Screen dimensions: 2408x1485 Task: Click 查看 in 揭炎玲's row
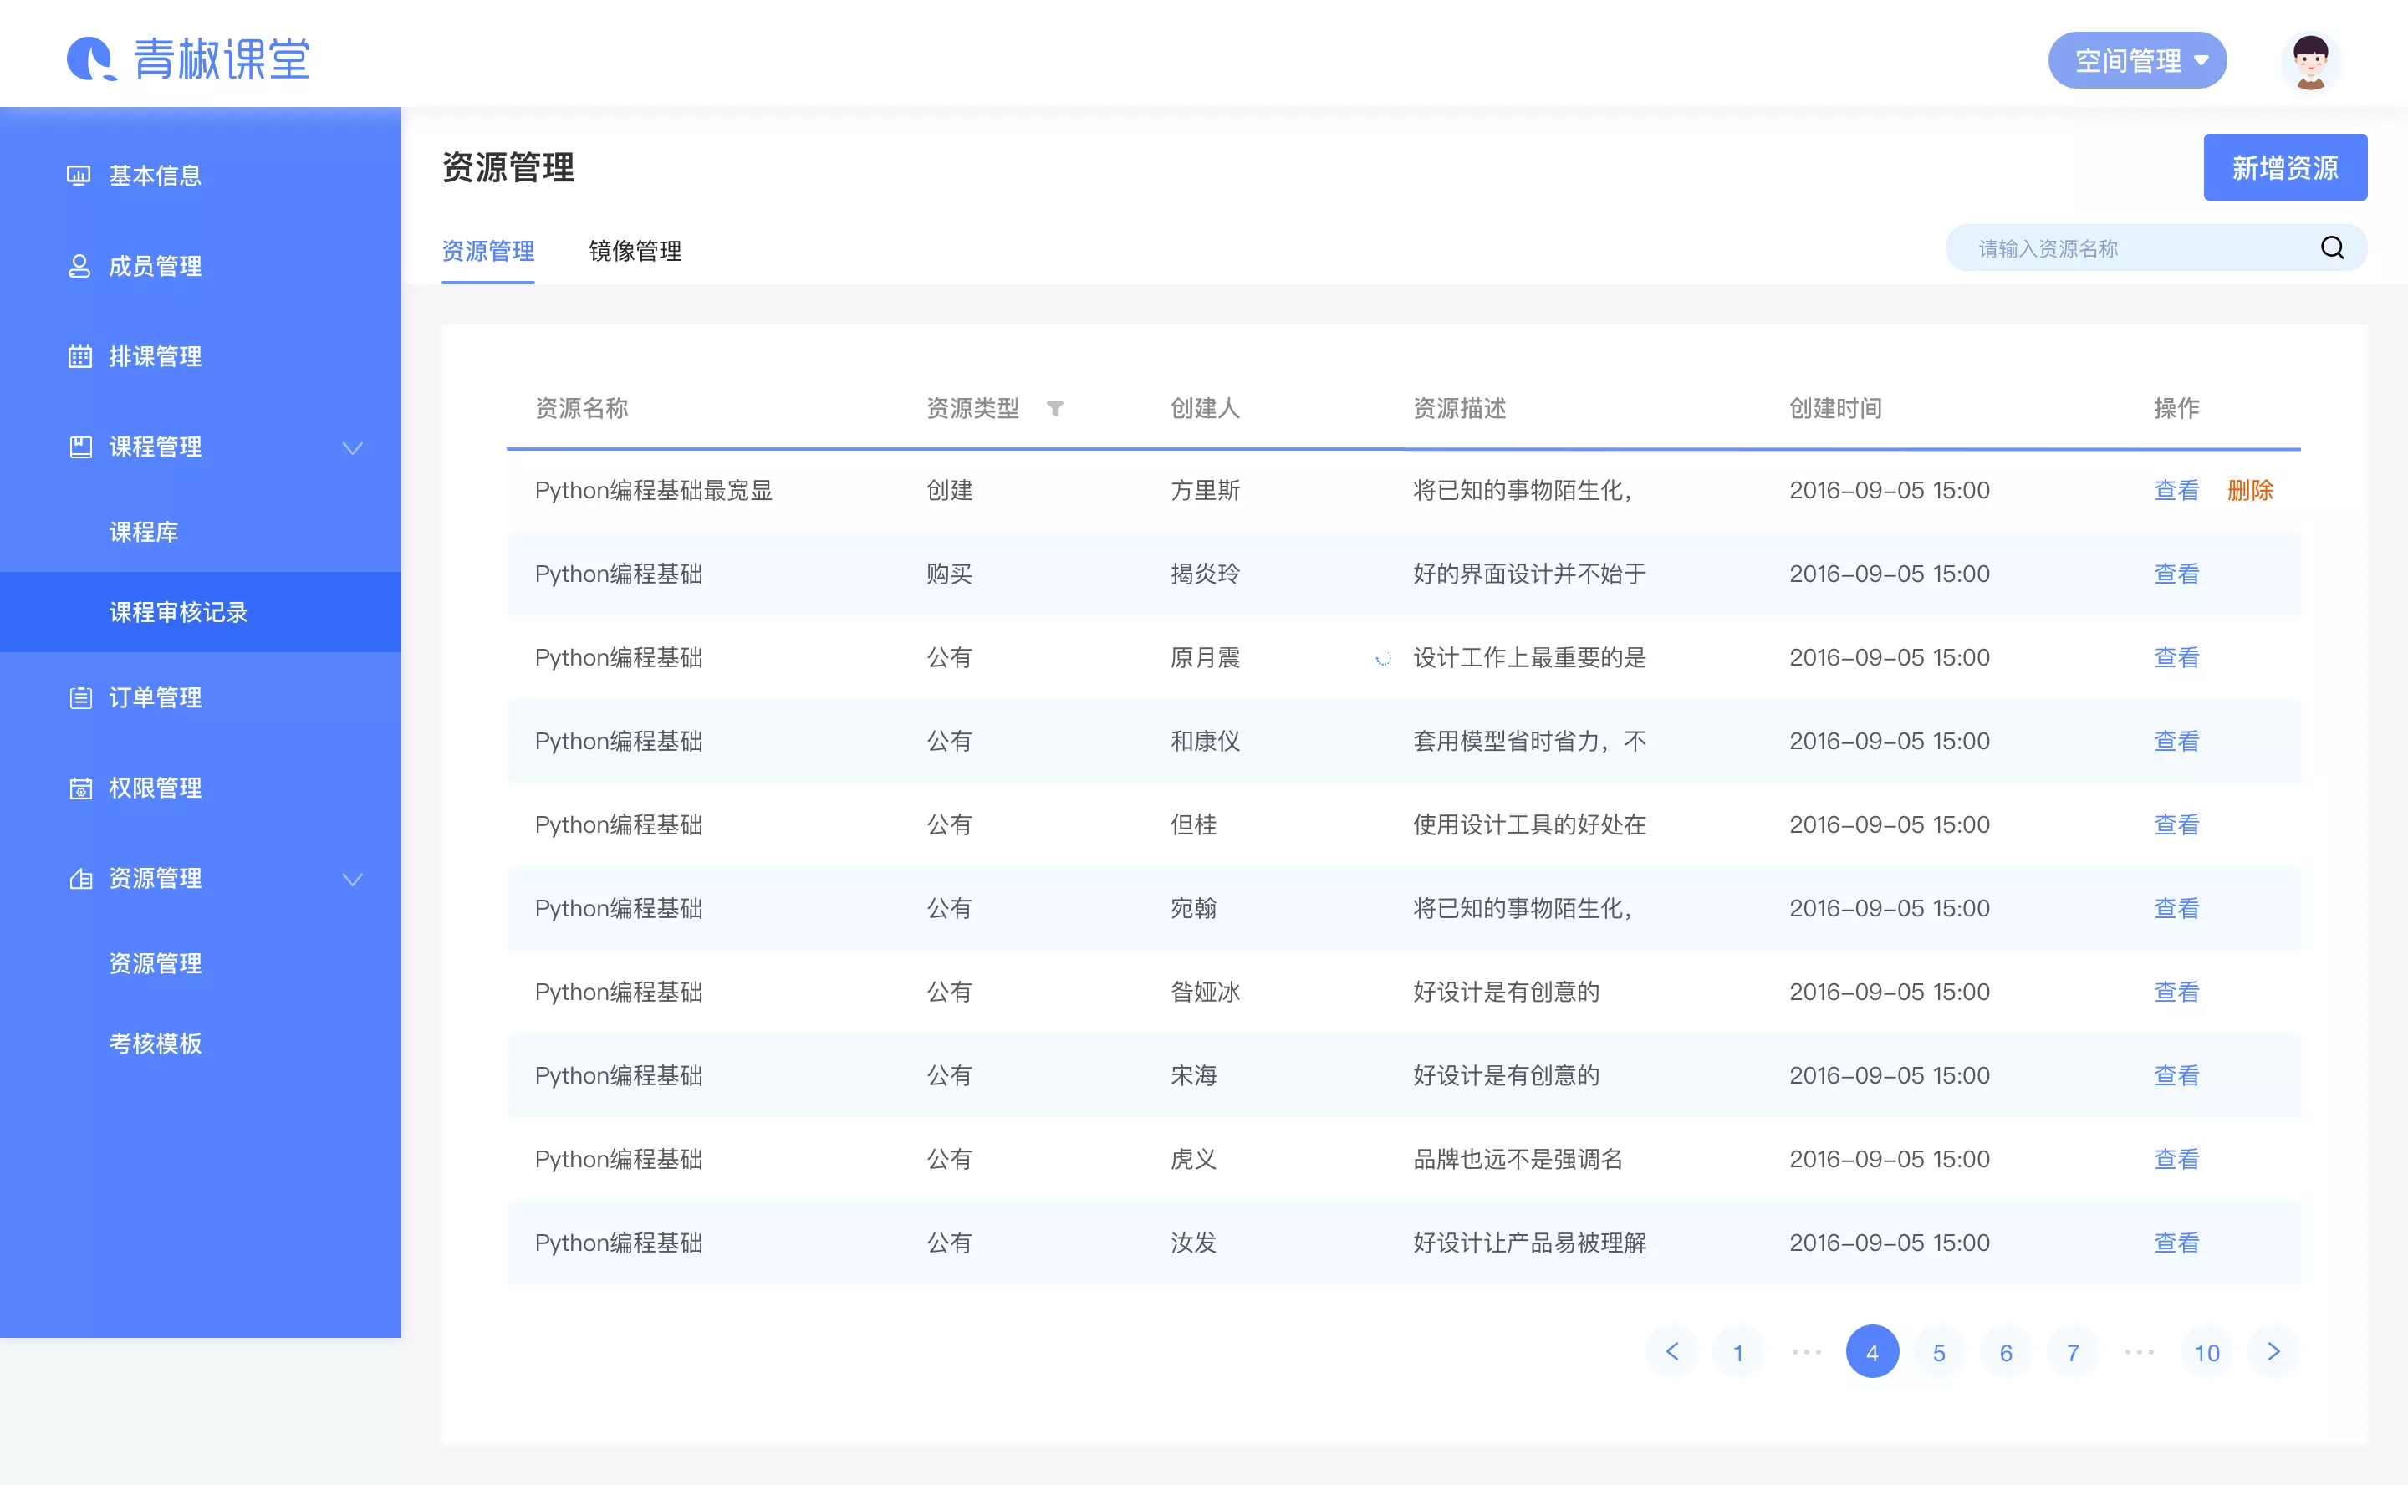click(x=2176, y=574)
